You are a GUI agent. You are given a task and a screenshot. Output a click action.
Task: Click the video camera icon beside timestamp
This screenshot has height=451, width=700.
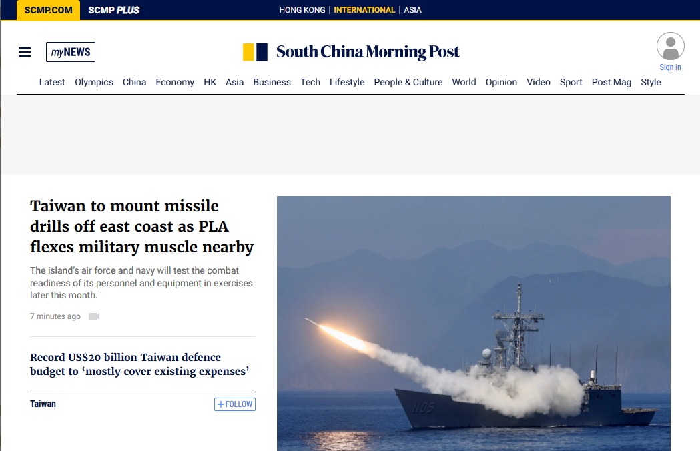coord(94,316)
